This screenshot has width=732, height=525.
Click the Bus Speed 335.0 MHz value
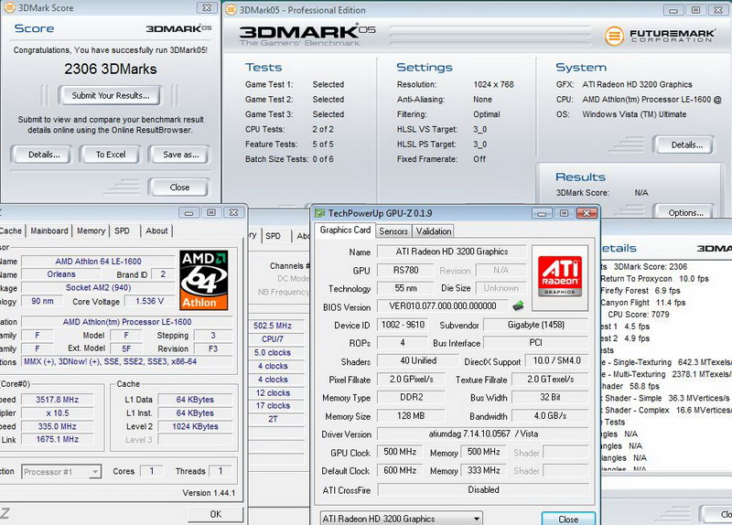pyautogui.click(x=58, y=426)
